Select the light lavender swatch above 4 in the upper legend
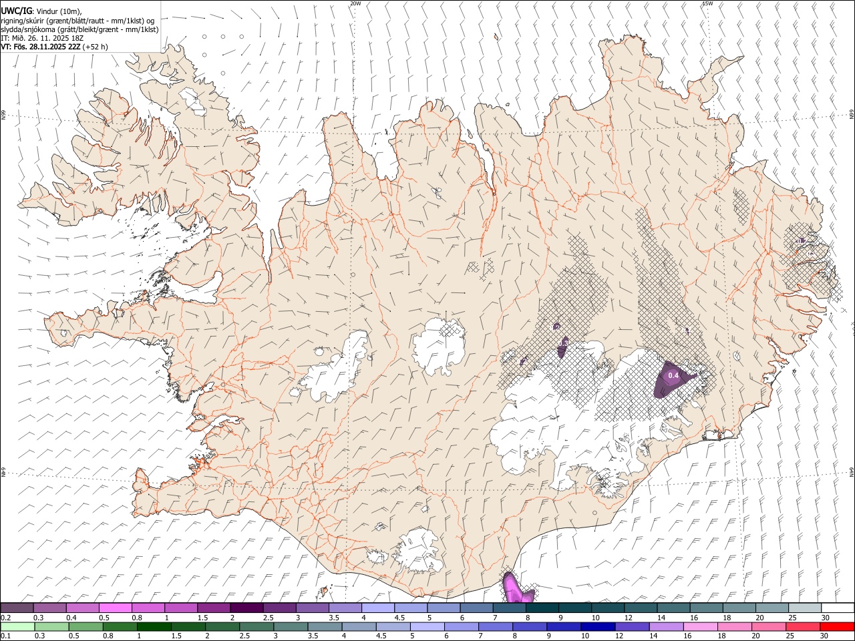Viewport: 855px width, 641px height. coord(377,608)
